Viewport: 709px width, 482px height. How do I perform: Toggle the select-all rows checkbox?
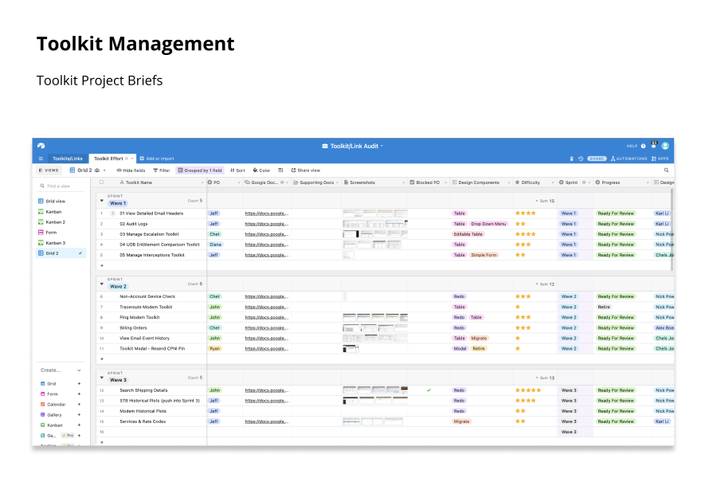click(x=101, y=182)
